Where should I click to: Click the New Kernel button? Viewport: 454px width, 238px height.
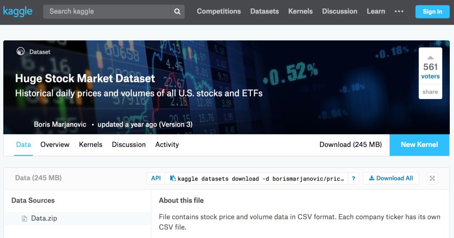(x=419, y=144)
